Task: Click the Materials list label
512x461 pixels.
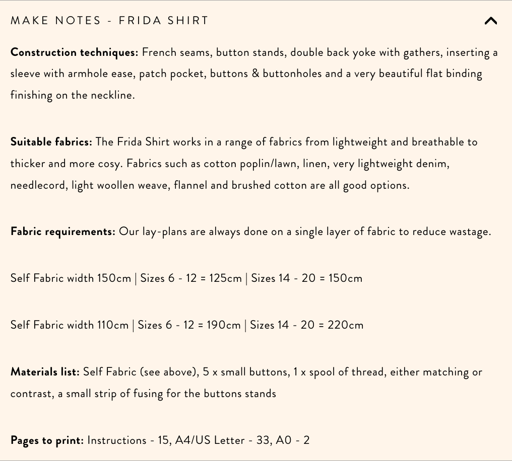Action: [45, 371]
